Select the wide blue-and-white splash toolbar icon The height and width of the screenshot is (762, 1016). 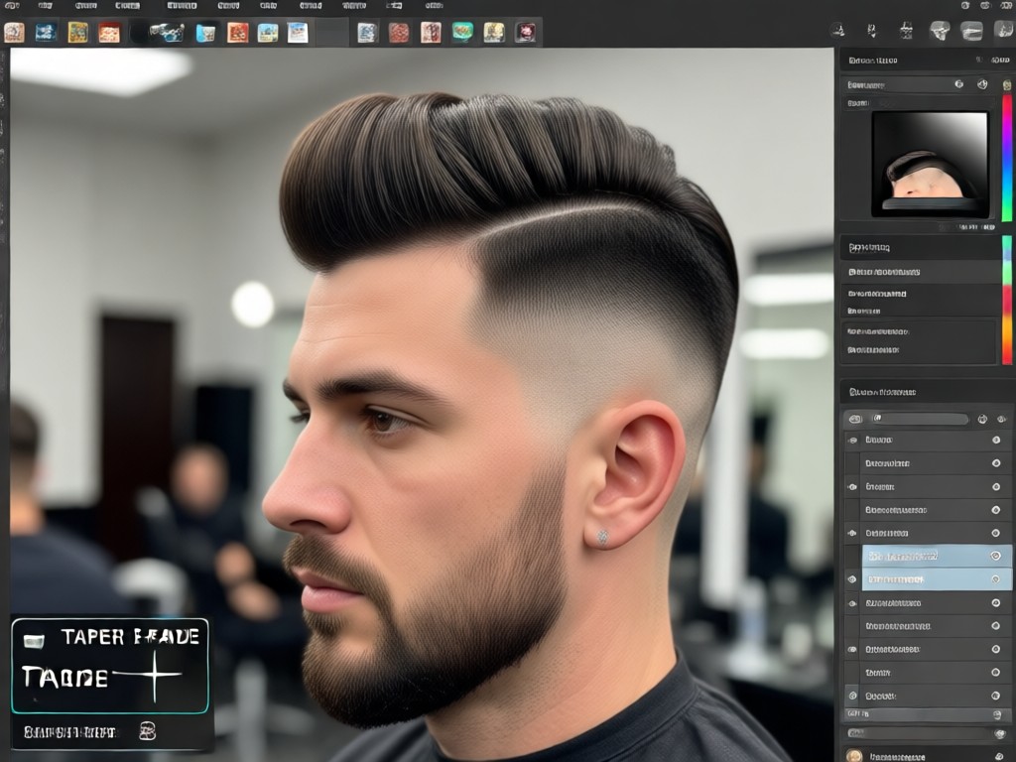point(167,33)
